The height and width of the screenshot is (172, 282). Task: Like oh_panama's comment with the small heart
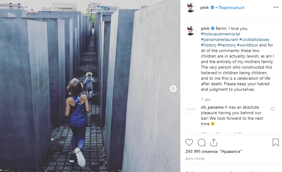click(273, 109)
